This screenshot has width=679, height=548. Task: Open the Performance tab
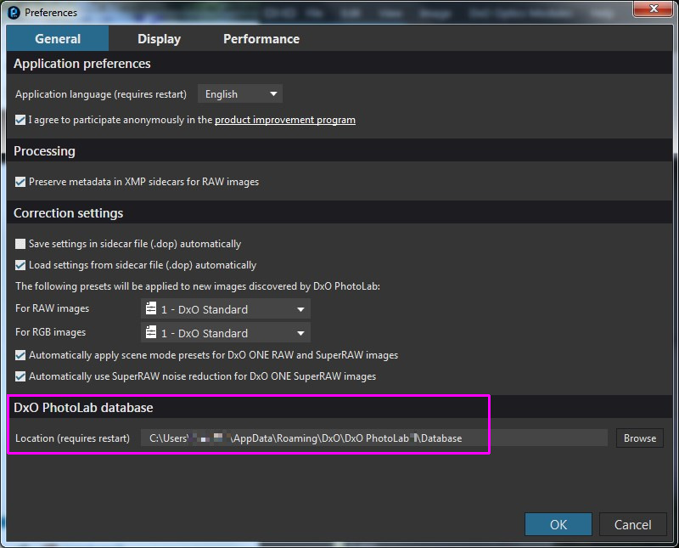point(261,38)
